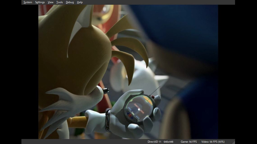257x144 pixels.
Task: Open the System menu
Action: [28, 2]
